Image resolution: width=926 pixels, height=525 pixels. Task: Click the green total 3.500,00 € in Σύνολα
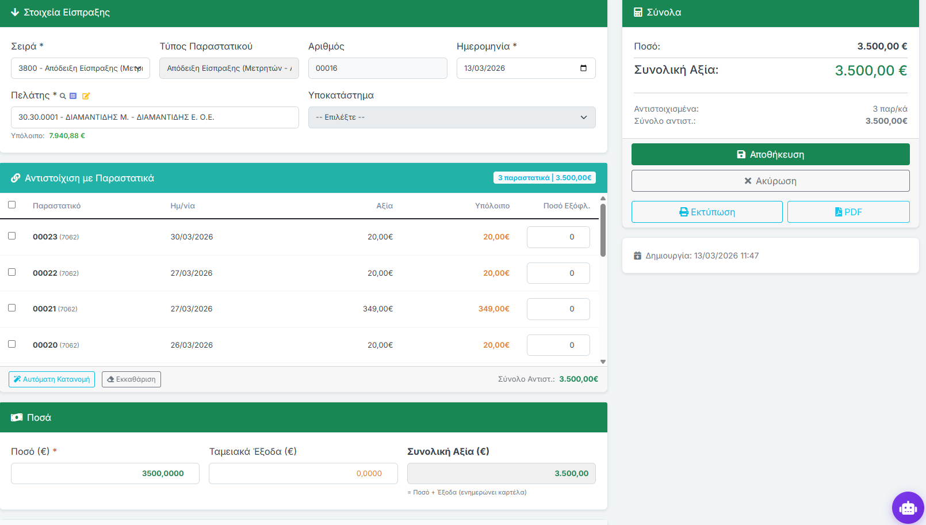(x=871, y=70)
